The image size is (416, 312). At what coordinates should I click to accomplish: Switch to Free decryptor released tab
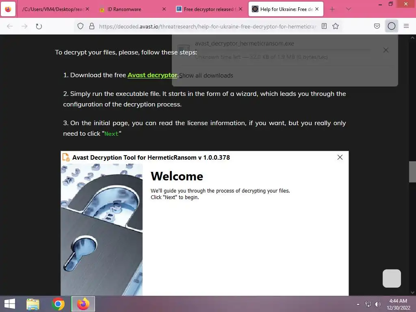(209, 9)
